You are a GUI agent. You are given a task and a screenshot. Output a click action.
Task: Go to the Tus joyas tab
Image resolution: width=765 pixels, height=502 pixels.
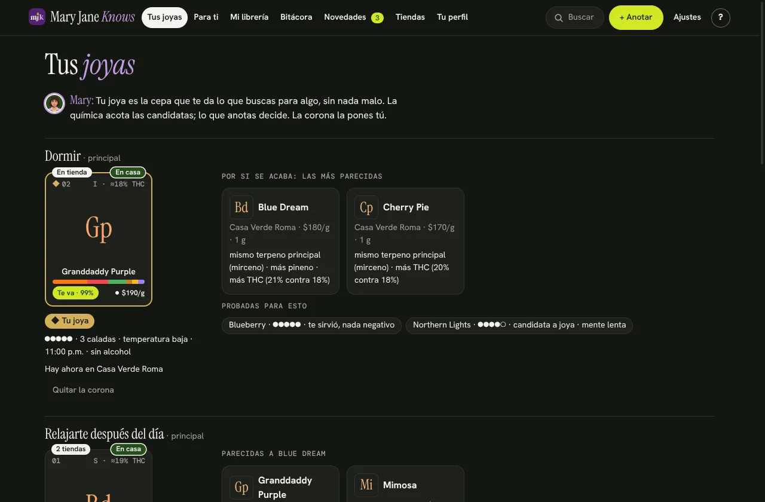point(164,17)
